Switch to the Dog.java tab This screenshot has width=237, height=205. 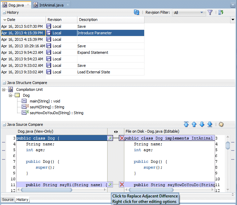tap(16, 5)
